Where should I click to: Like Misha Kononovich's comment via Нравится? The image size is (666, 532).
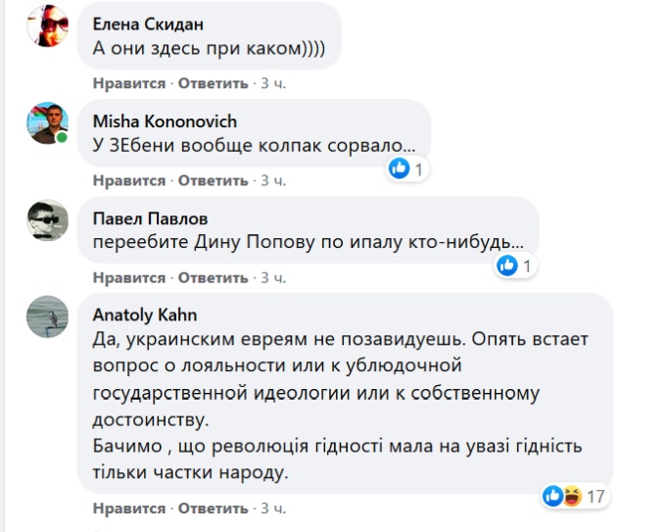pos(128,180)
